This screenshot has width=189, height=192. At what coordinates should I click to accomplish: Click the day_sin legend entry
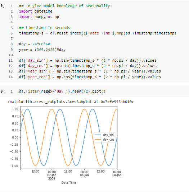[x=104, y=135]
